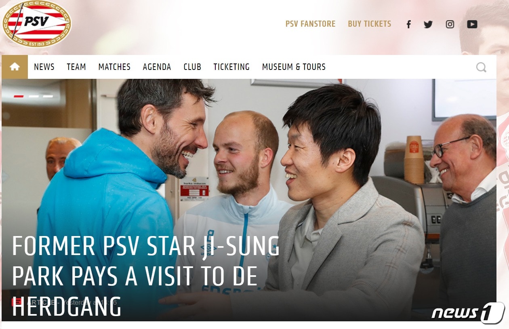Open the PSV Instagram icon

450,24
